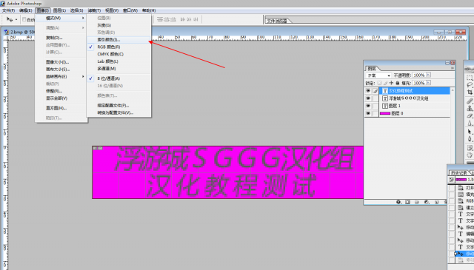Expand the 调整(A) submenu arrow
This screenshot has height=270, width=474.
coord(83,28)
